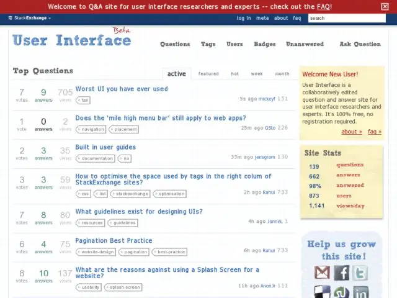397x298 pixels.
Task: Open 'What guidelines exist for designing UIs?'
Action: click(139, 212)
